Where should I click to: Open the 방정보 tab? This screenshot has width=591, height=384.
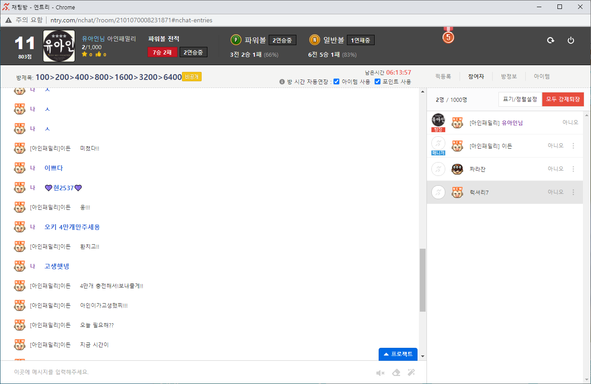(x=509, y=76)
